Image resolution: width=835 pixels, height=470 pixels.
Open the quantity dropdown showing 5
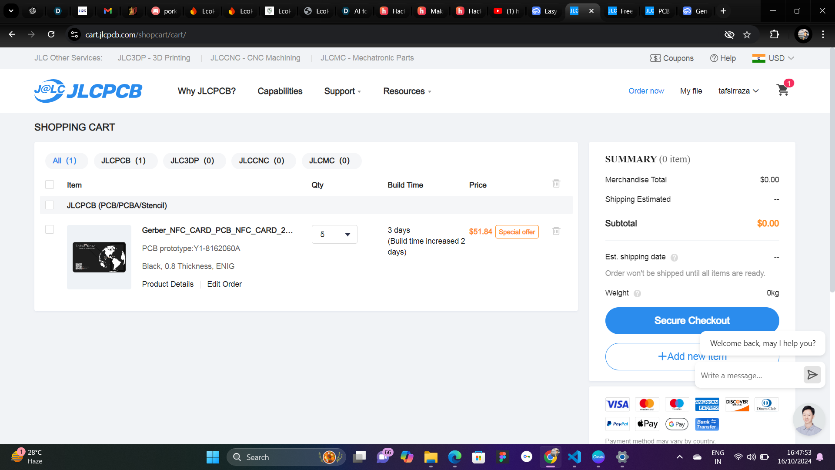[334, 234]
